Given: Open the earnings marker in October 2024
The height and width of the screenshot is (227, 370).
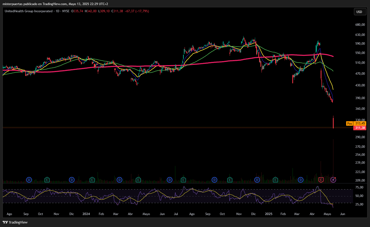Looking at the screenshot, I should [x=230, y=180].
